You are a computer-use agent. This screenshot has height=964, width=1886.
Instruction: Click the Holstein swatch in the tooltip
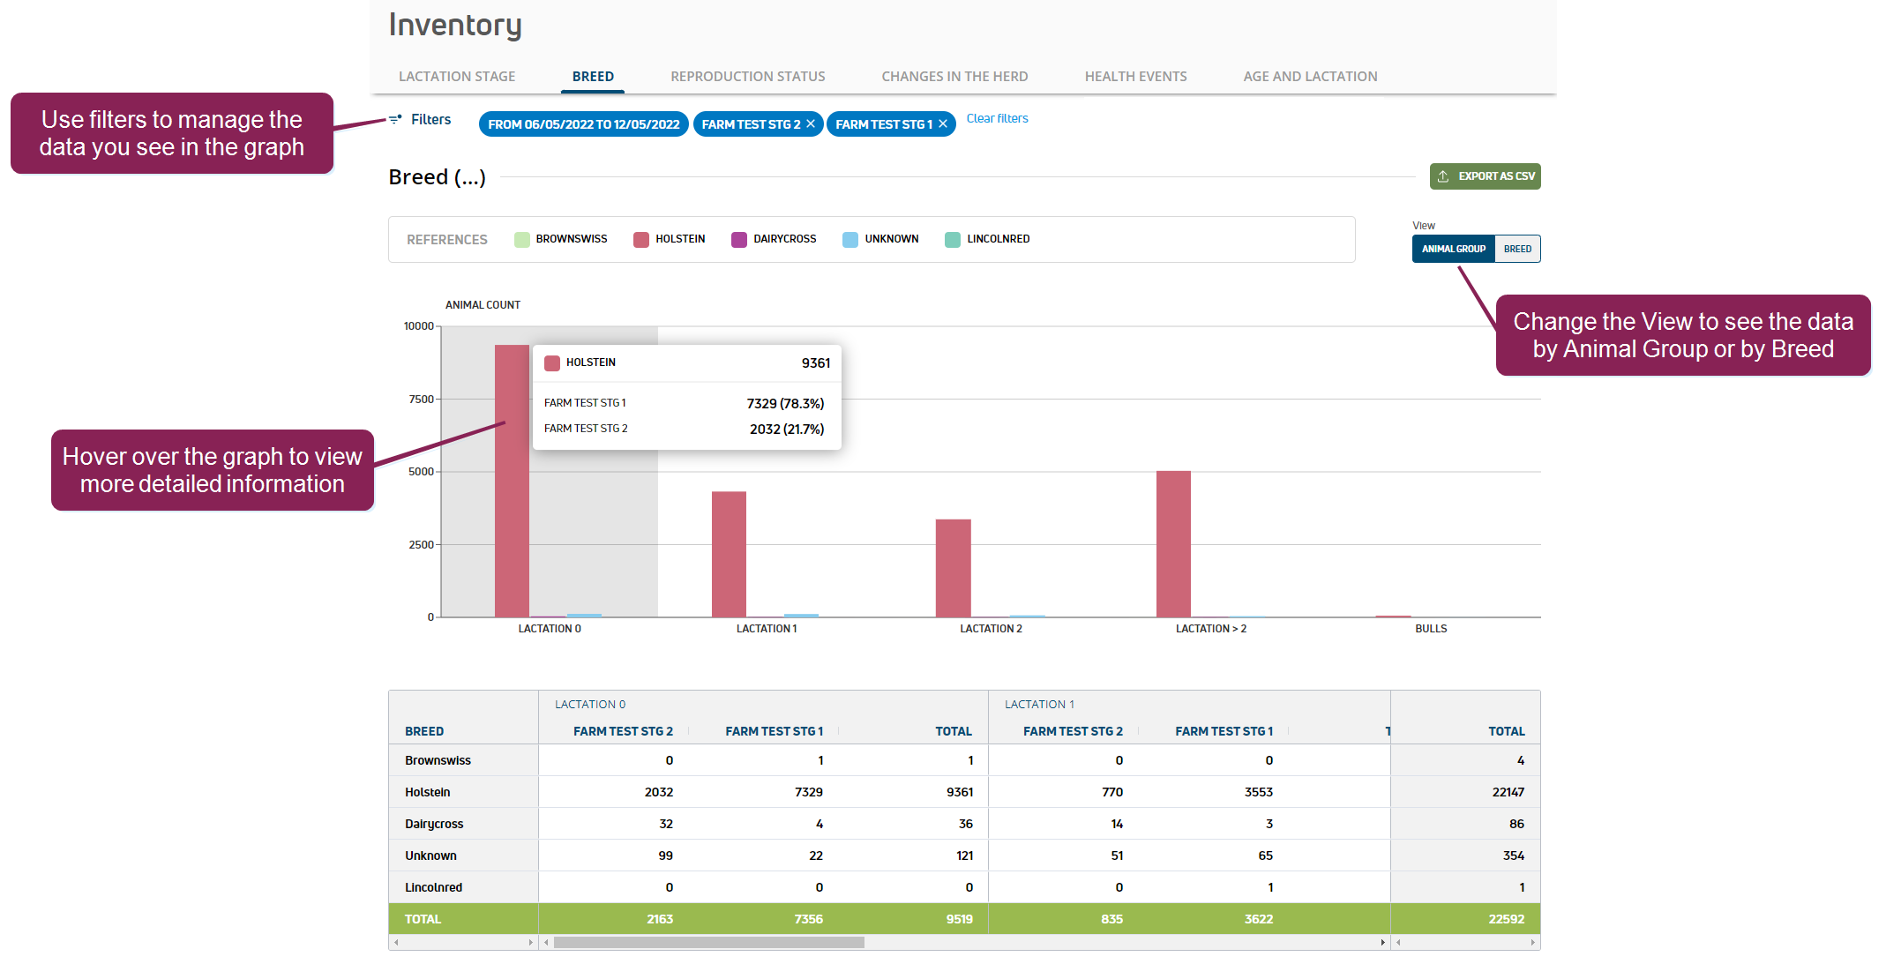[x=552, y=363]
